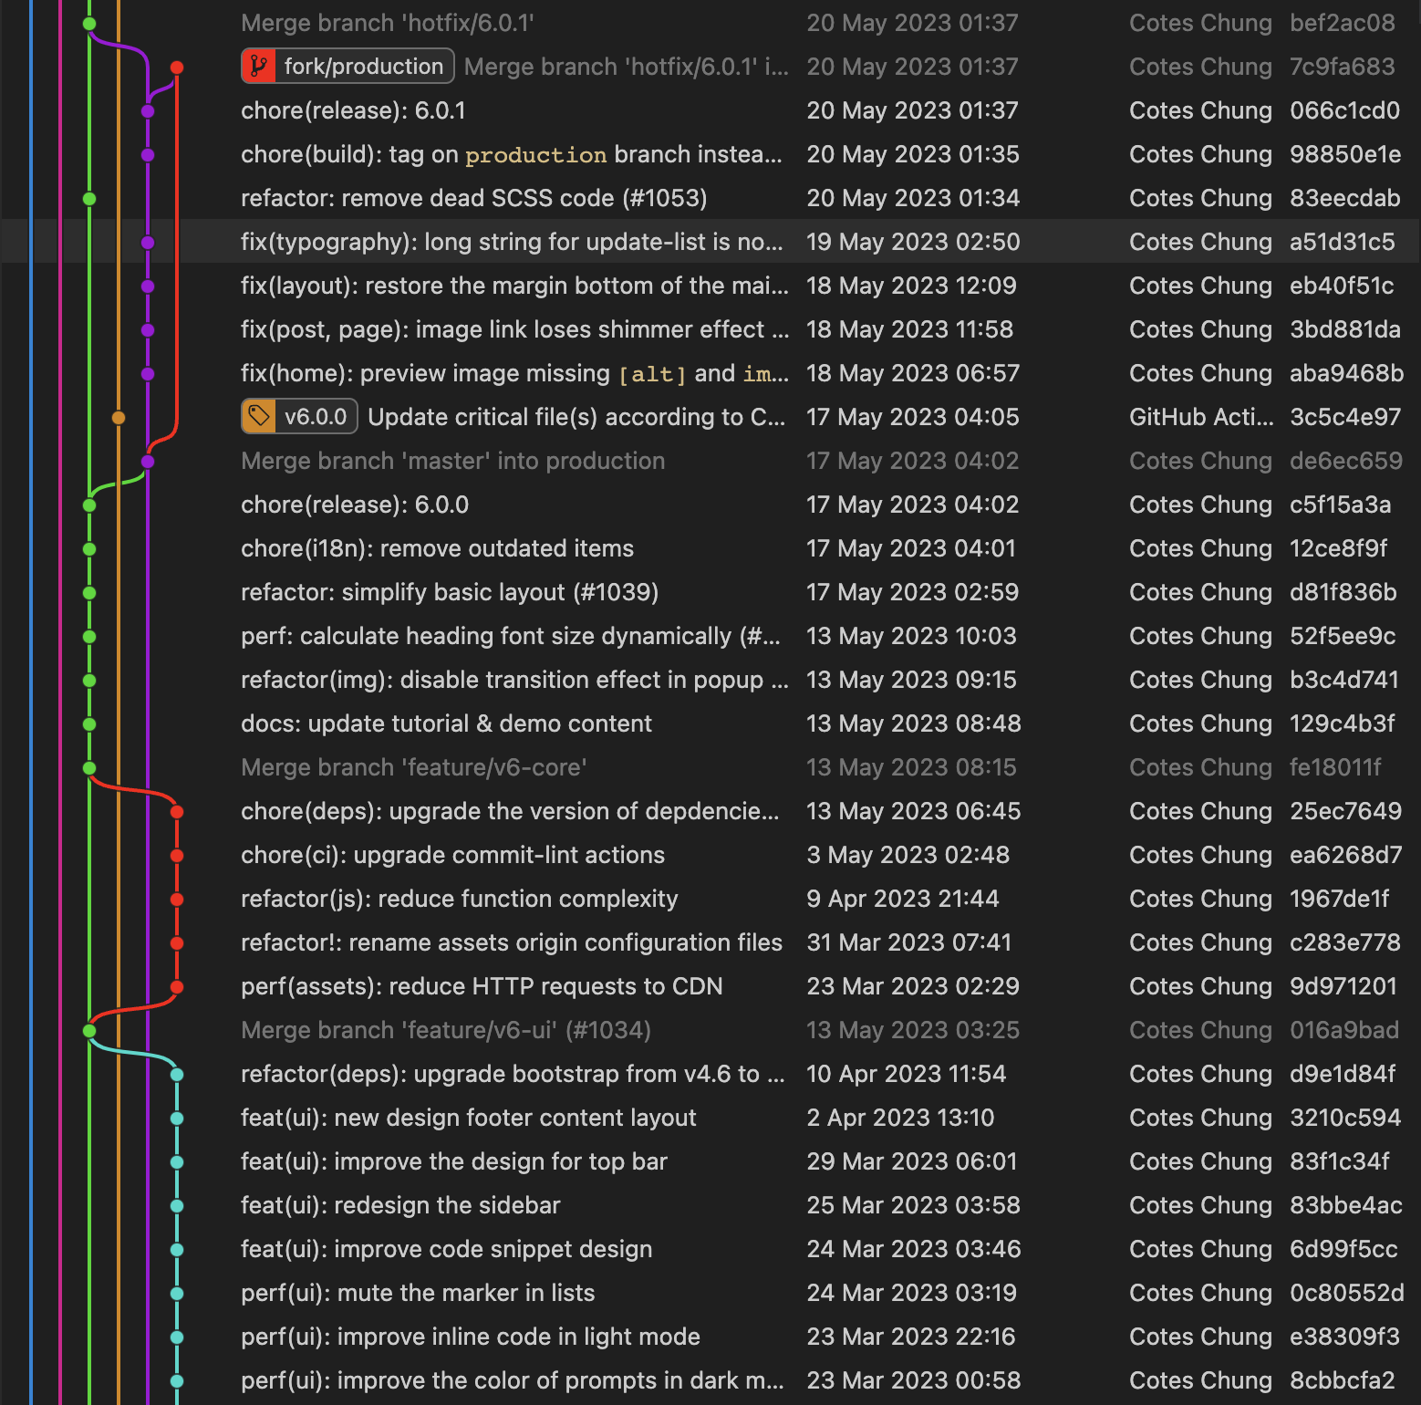Select 'Merge branch 'master' into production' commit
Screen dimensions: 1421x1405
point(710,461)
